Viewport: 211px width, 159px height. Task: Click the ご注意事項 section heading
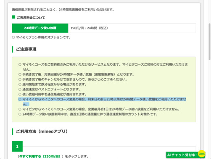pyautogui.click(x=26, y=49)
